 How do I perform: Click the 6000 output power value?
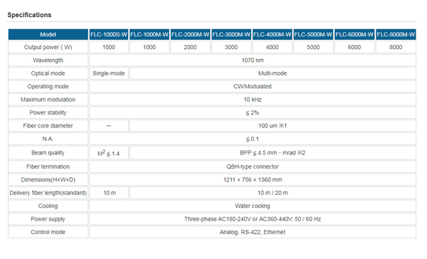coord(354,47)
